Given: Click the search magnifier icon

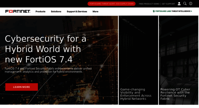Looking at the screenshot, I should pos(185,4).
